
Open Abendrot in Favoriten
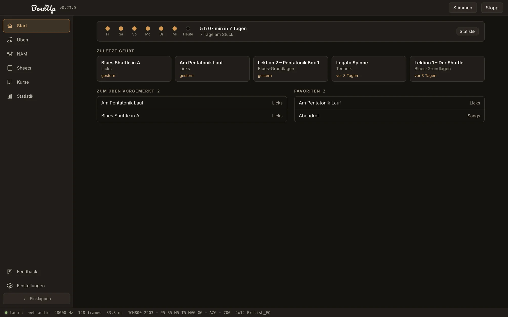[x=389, y=116]
